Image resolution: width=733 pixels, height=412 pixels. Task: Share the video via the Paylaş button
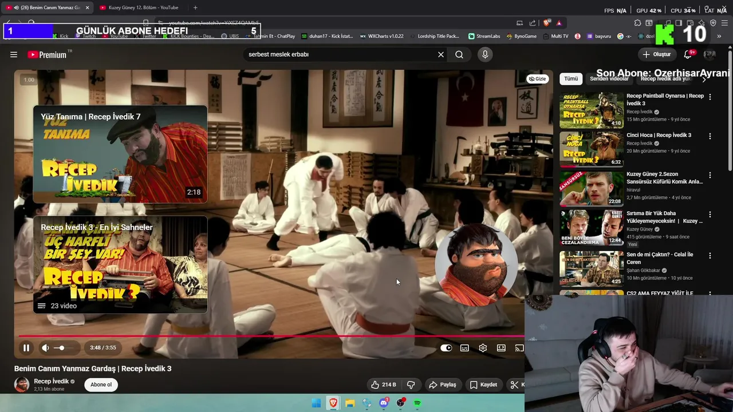(442, 385)
